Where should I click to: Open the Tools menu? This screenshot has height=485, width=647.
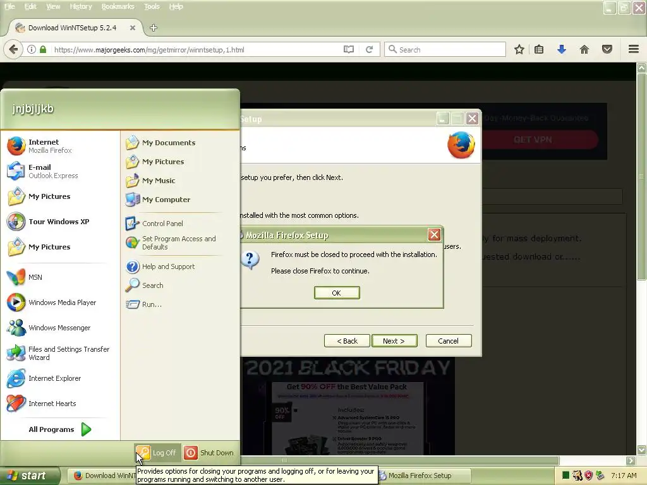tap(152, 6)
